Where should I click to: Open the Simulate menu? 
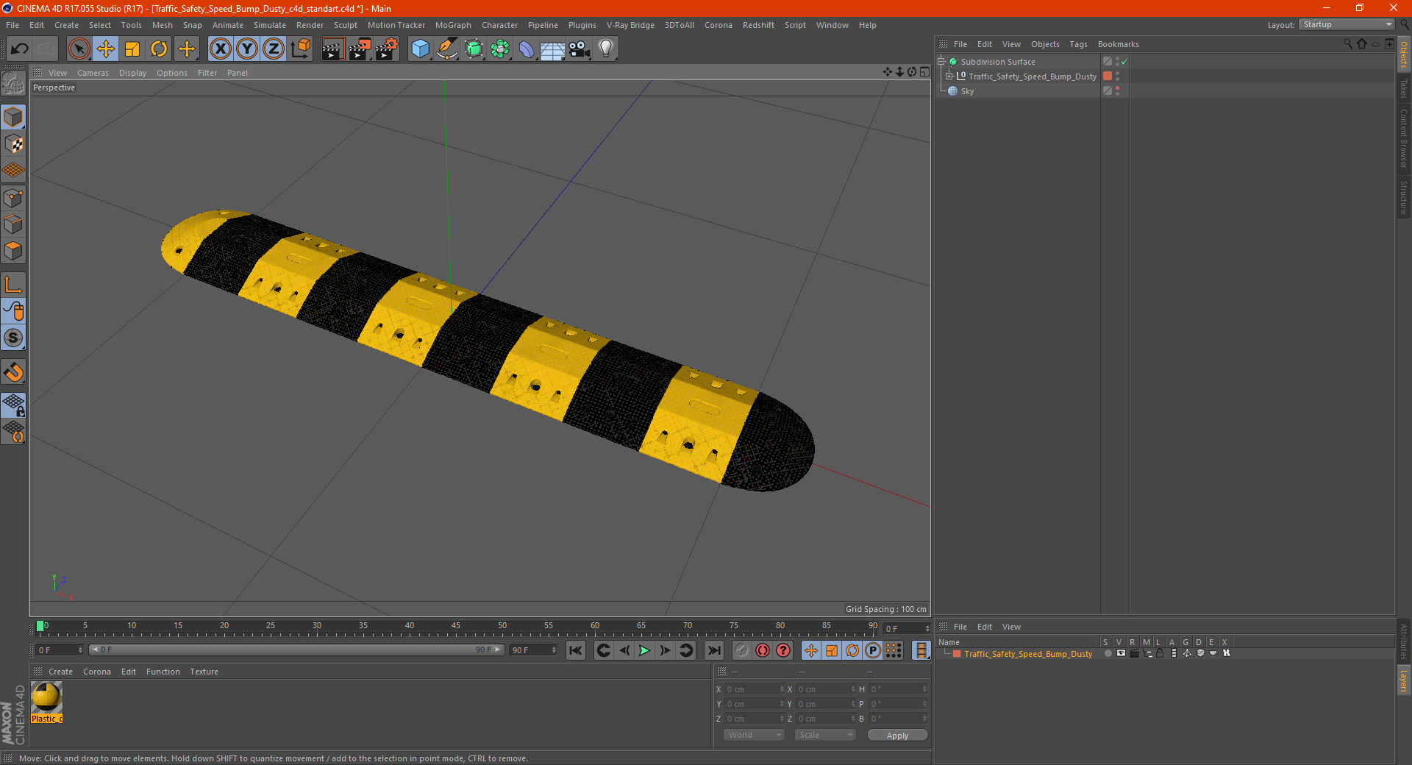pos(270,25)
